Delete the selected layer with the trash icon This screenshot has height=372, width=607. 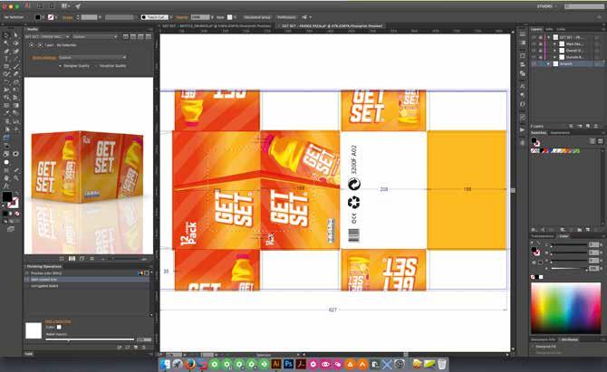(596, 126)
